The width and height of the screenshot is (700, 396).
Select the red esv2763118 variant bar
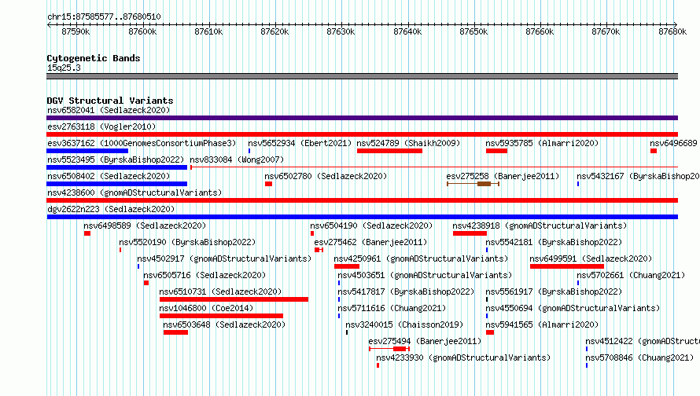[x=362, y=134]
